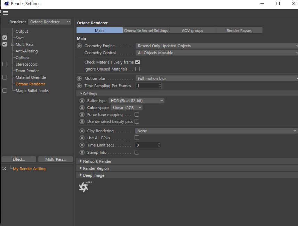Check the Use All GPUs box
Screen dimensions: 298x226
[x=137, y=138]
